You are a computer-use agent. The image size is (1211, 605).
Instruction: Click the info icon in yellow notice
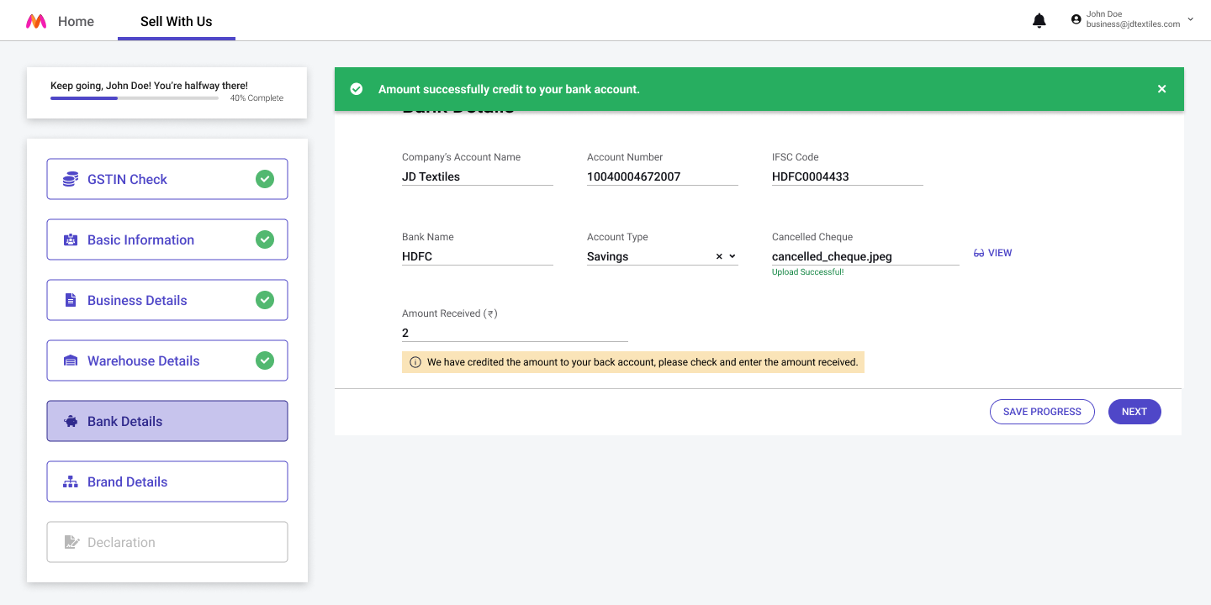415,363
